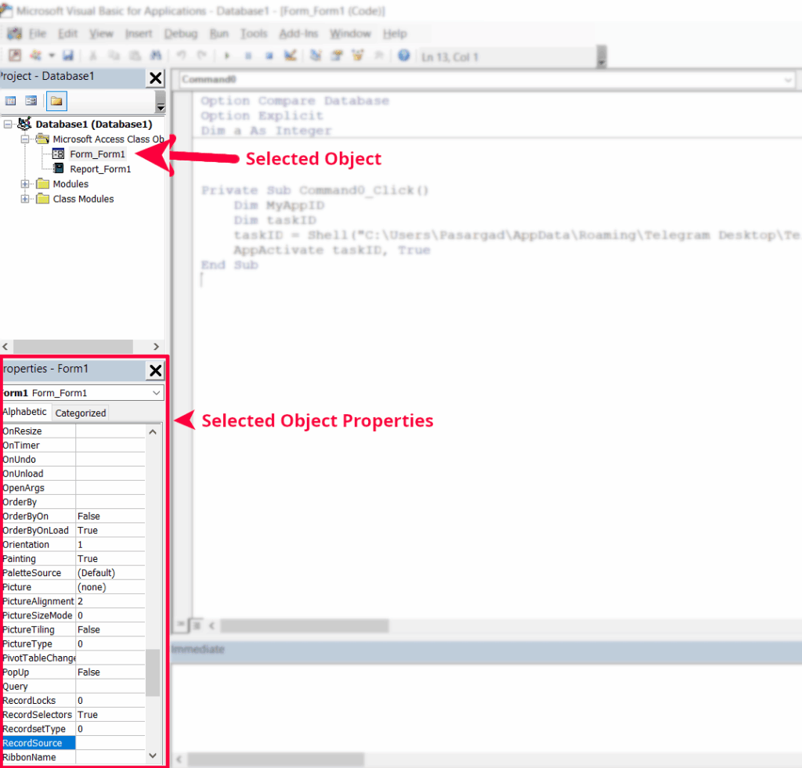Open the Tools menu
The width and height of the screenshot is (802, 768).
(x=254, y=34)
